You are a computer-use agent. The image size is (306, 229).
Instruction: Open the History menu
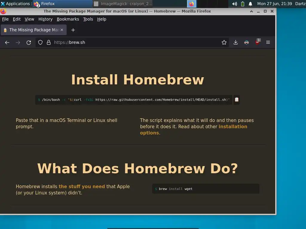[45, 19]
